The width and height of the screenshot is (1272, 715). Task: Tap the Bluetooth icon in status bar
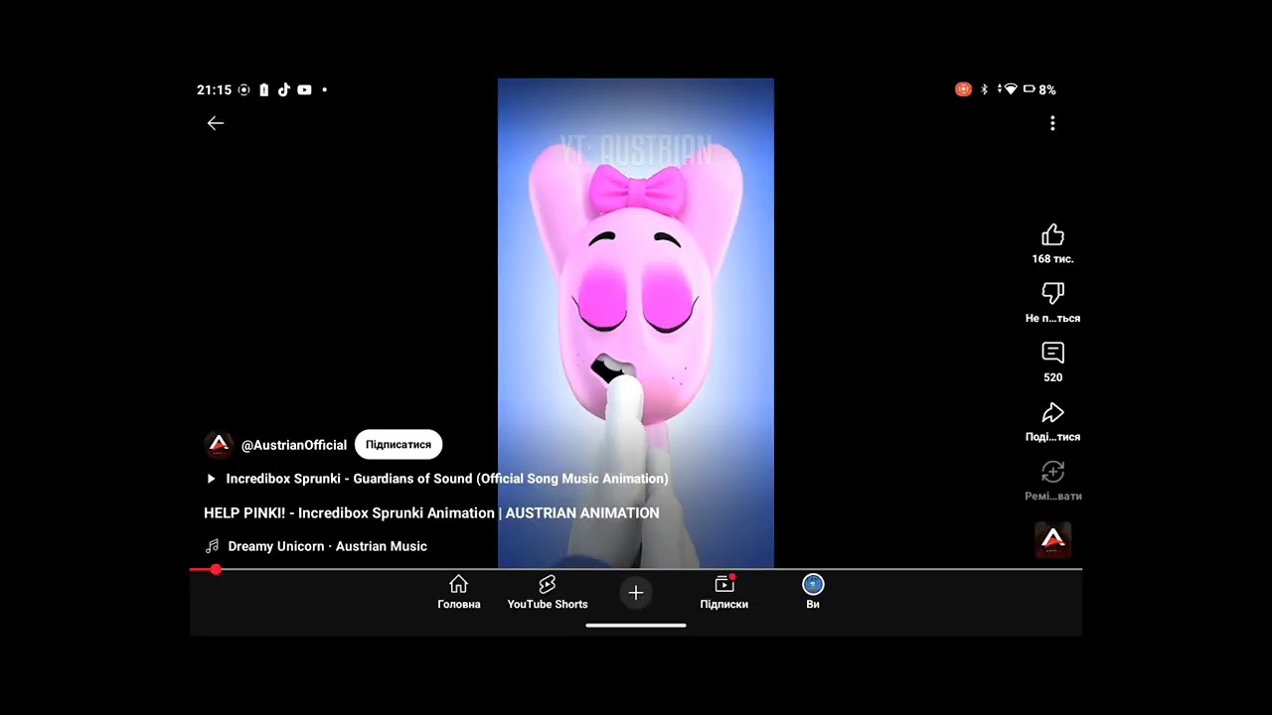(985, 89)
